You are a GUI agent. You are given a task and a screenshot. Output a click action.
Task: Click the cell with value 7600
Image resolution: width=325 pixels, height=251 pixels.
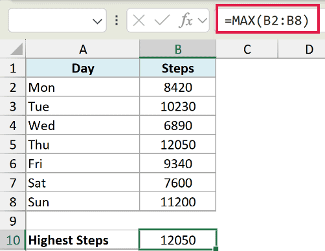(178, 182)
